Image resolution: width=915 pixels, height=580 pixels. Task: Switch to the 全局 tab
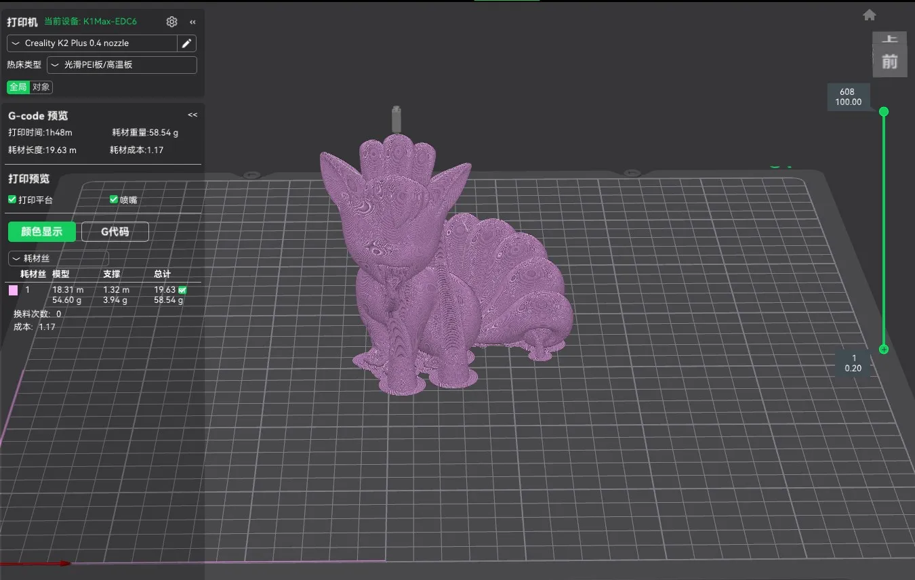pyautogui.click(x=18, y=87)
